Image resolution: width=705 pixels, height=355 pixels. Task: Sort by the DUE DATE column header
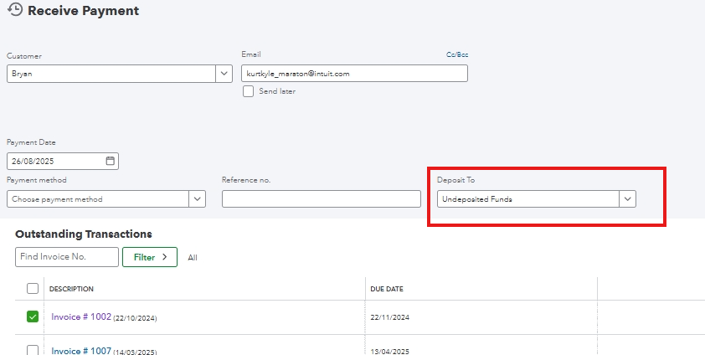point(387,289)
